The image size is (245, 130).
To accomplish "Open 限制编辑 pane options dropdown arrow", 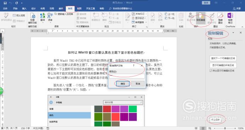I will (x=233, y=33).
